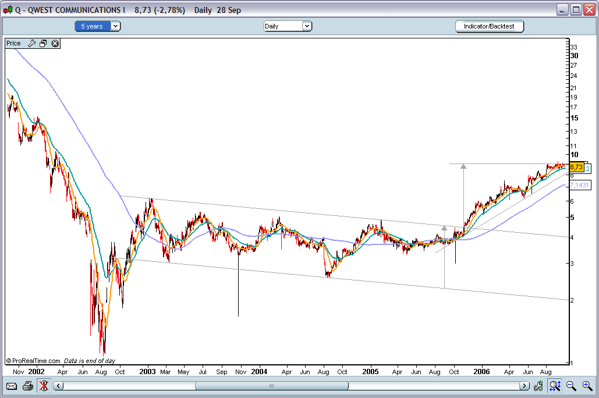Image resolution: width=599 pixels, height=398 pixels.
Task: Click the 2003 year label on the time axis
Action: 147,371
